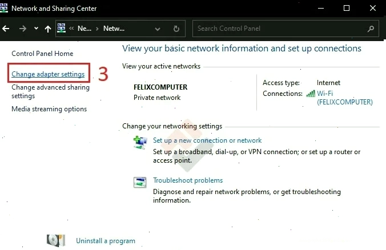Image resolution: width=386 pixels, height=250 pixels.
Task: Click the Troubleshoot problems icon
Action: [x=140, y=182]
